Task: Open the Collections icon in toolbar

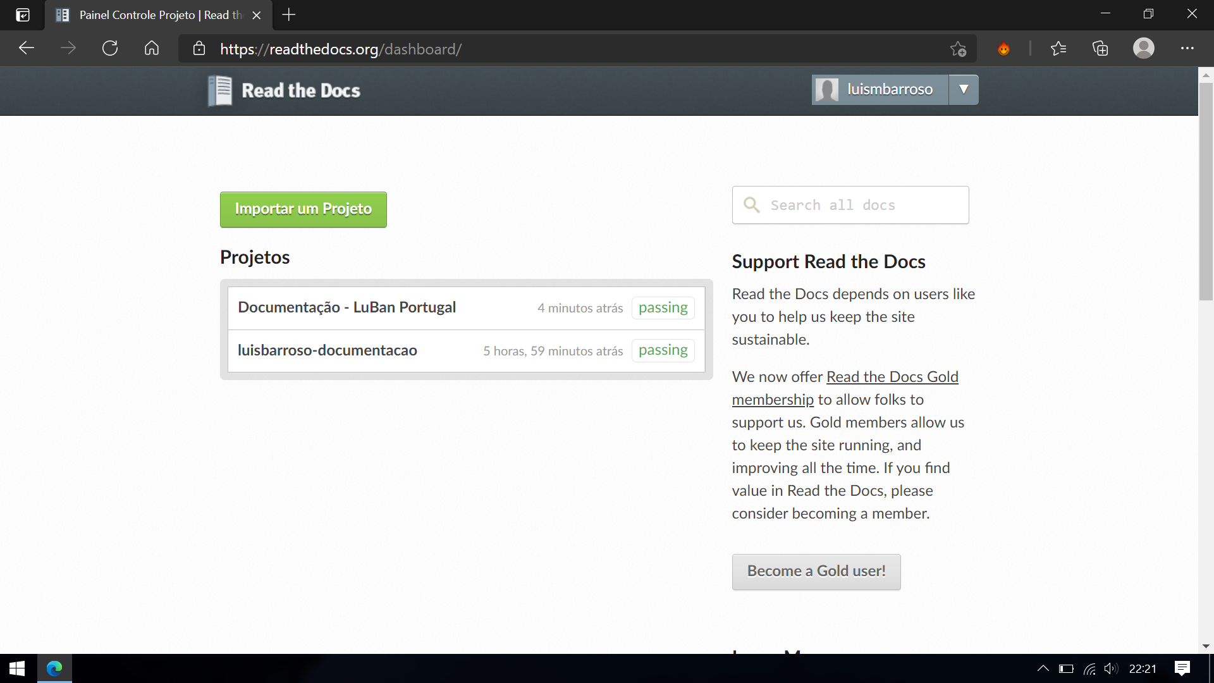Action: coord(1100,49)
